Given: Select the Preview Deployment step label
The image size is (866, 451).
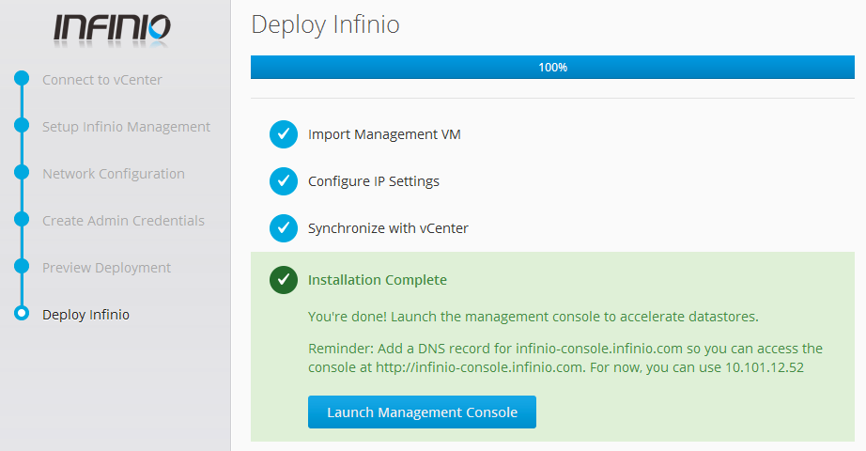Looking at the screenshot, I should pyautogui.click(x=106, y=268).
